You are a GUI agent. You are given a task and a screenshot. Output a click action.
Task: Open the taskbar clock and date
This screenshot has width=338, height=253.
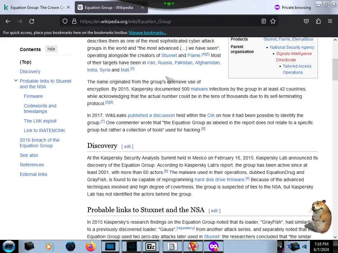pos(321,247)
